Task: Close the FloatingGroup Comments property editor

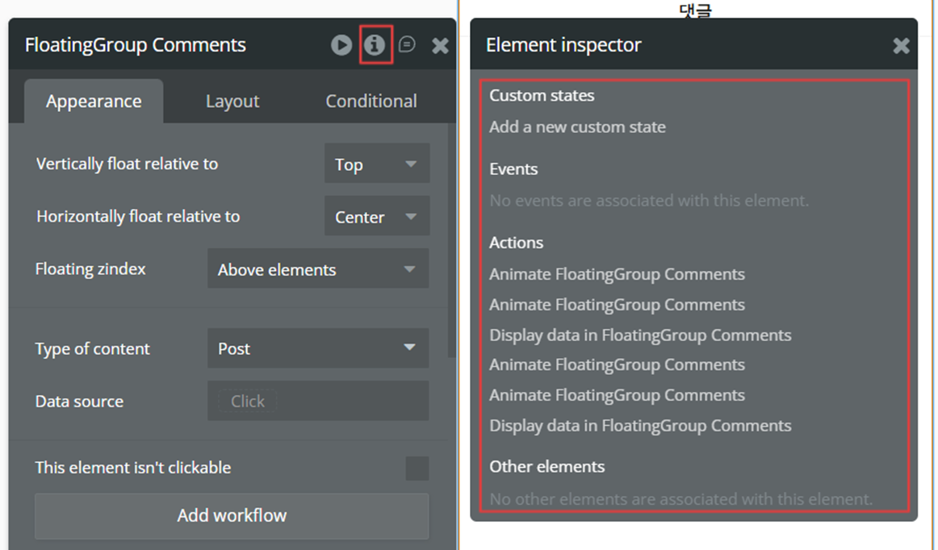Action: [440, 46]
